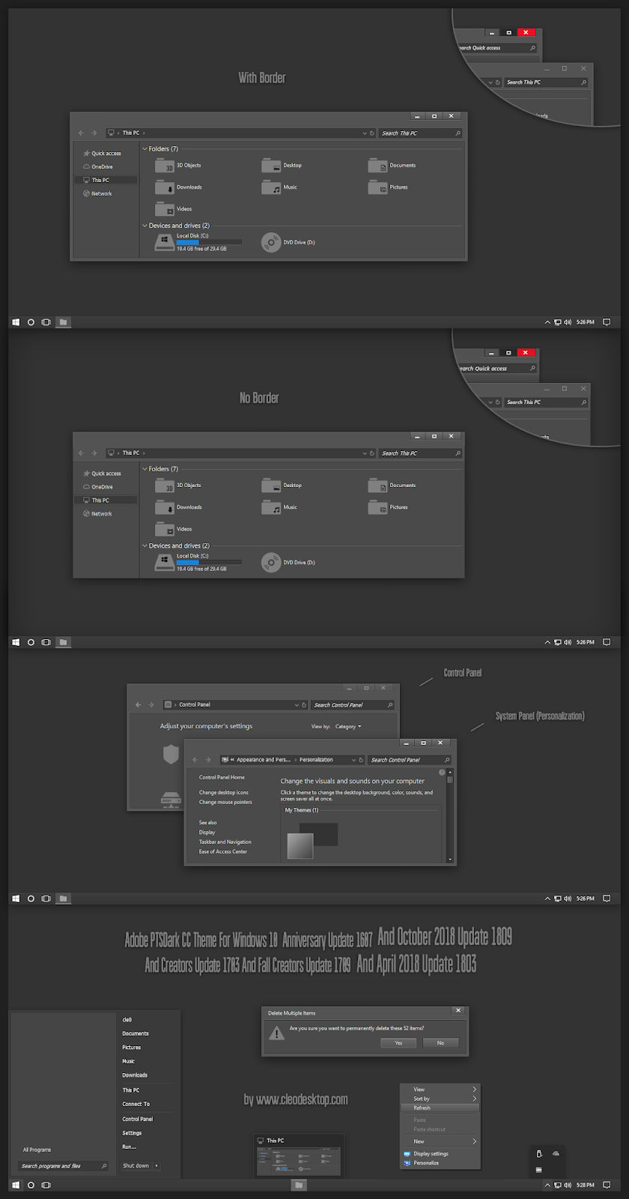
Task: Select This PC in No Border sidebar
Action: (x=106, y=500)
